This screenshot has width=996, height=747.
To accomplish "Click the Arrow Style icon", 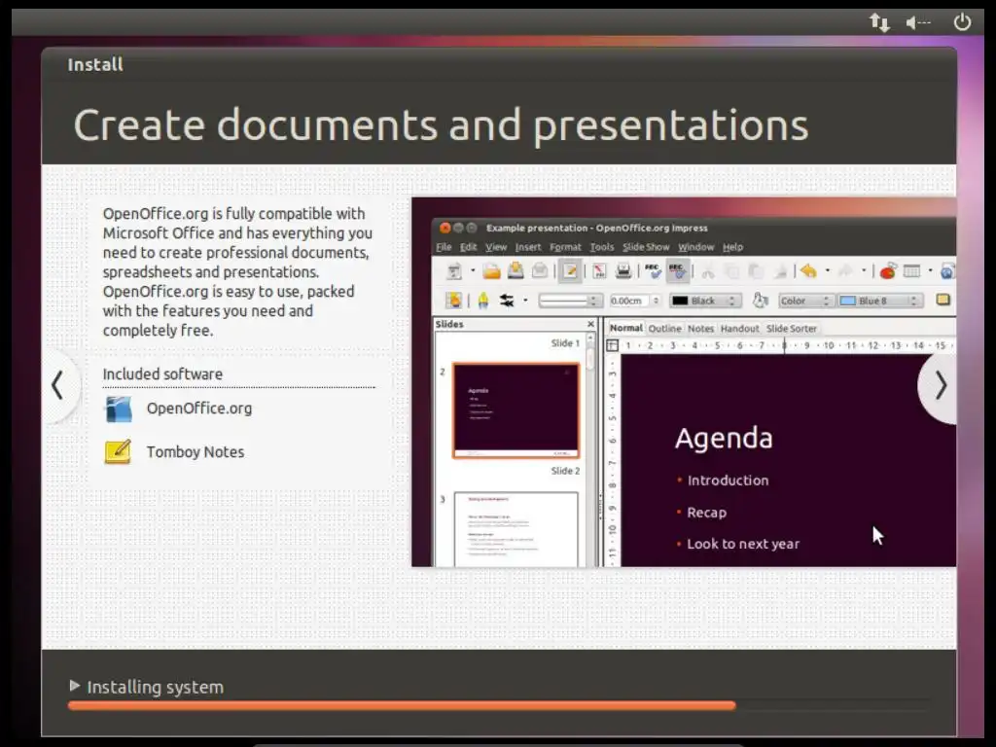I will (507, 301).
